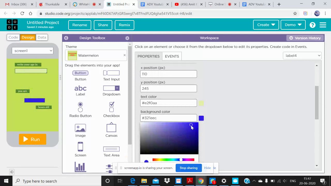Bookmark this page with star icon

click(x=295, y=13)
